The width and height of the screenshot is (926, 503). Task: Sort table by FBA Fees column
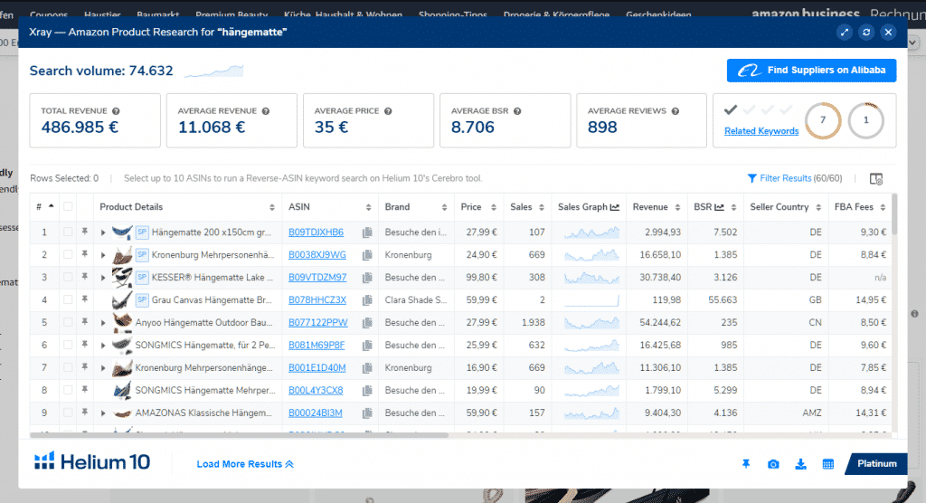(883, 207)
